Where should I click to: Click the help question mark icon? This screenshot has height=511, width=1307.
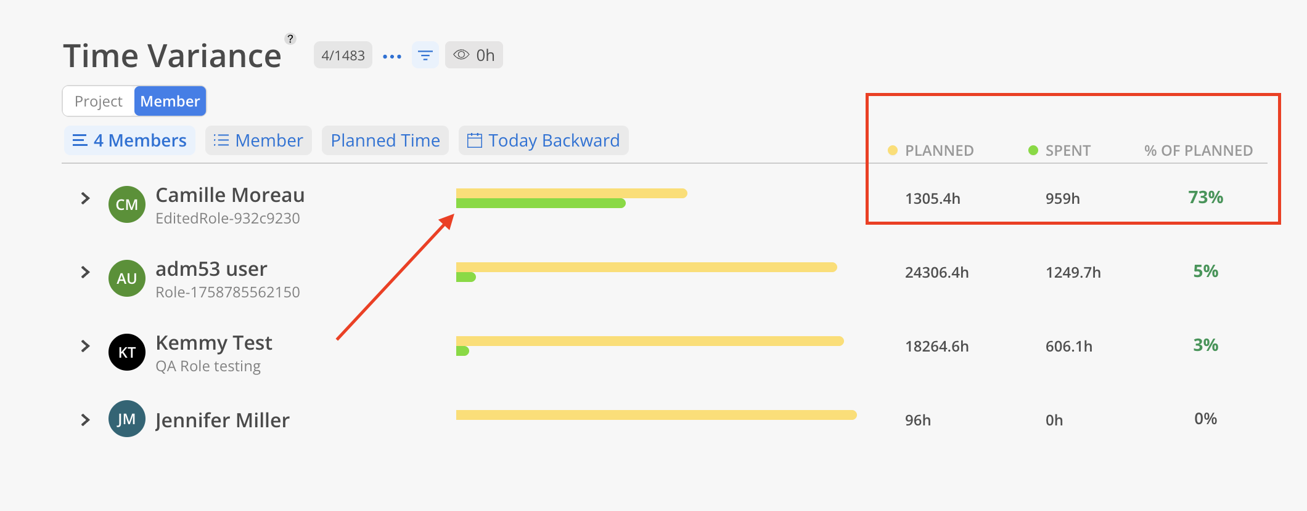click(x=290, y=39)
